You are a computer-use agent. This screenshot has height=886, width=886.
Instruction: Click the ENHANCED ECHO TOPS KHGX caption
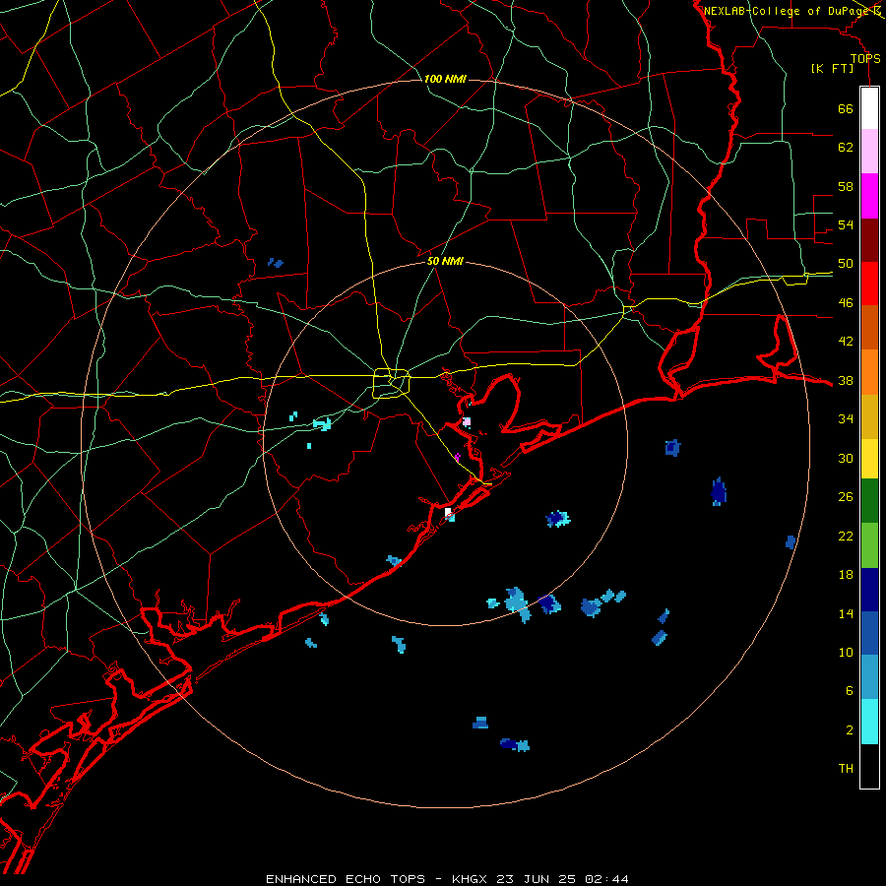[x=447, y=879]
